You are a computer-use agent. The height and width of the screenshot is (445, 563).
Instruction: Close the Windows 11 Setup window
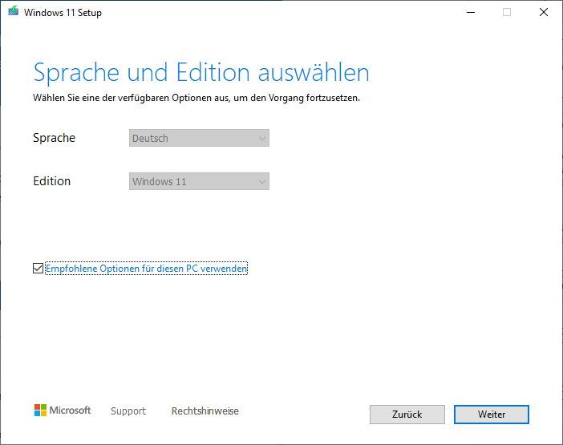coord(544,13)
